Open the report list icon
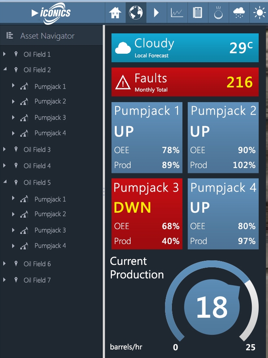 (x=197, y=13)
